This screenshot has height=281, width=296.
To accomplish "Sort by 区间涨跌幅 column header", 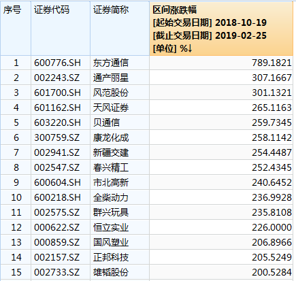I will [221, 29].
